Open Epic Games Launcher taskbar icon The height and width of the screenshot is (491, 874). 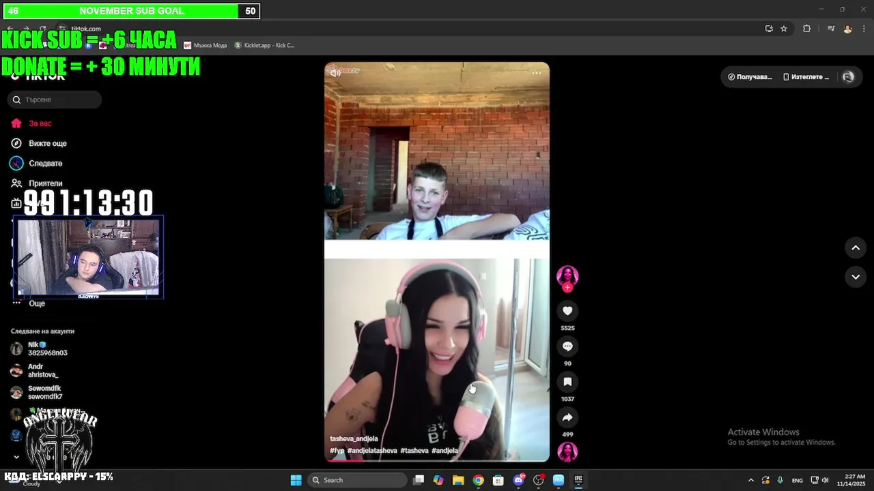578,480
